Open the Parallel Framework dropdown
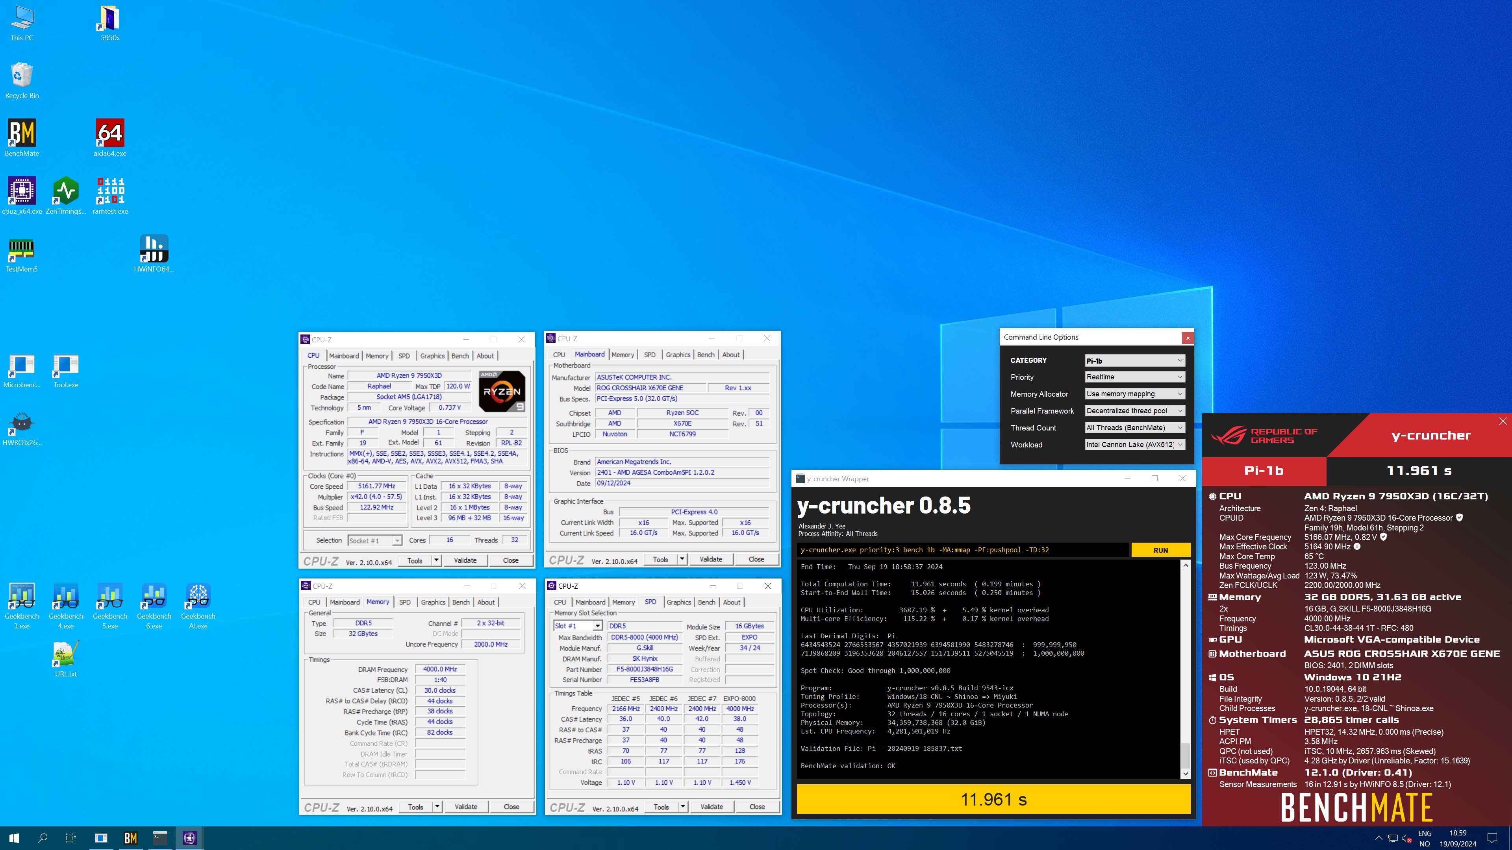Image resolution: width=1512 pixels, height=850 pixels. (x=1134, y=410)
